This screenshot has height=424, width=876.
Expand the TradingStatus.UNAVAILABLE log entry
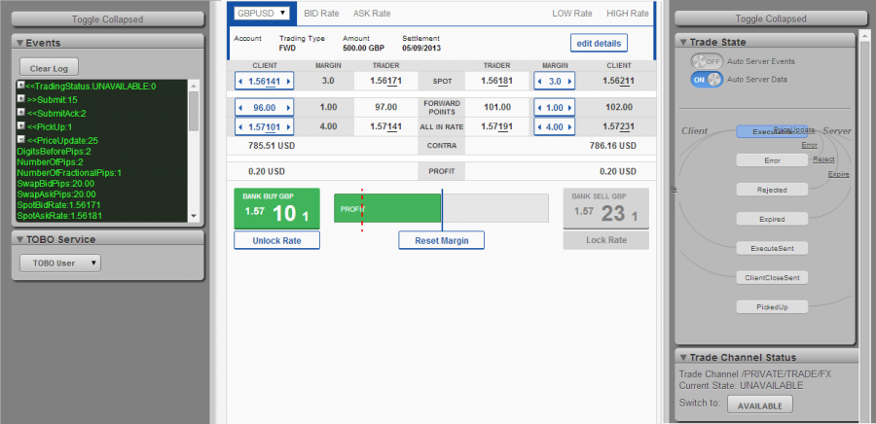pos(20,86)
